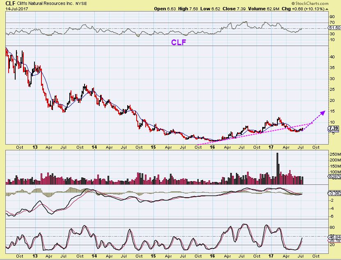The height and width of the screenshot is (260, 341).
Task: Click year label 14 under the price chart
Action: [94, 147]
